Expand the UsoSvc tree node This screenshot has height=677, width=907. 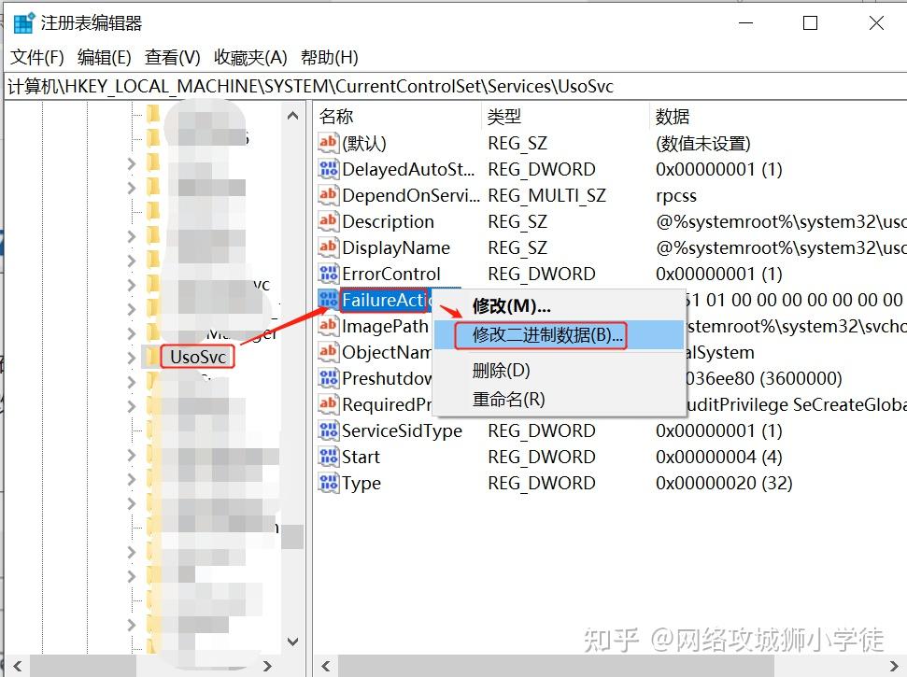(x=134, y=356)
